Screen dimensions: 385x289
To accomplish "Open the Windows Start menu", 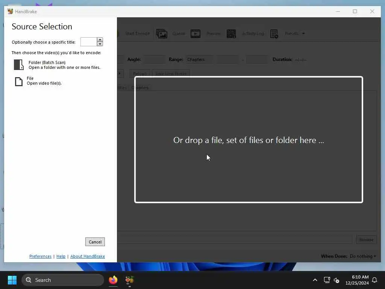I will click(12, 280).
